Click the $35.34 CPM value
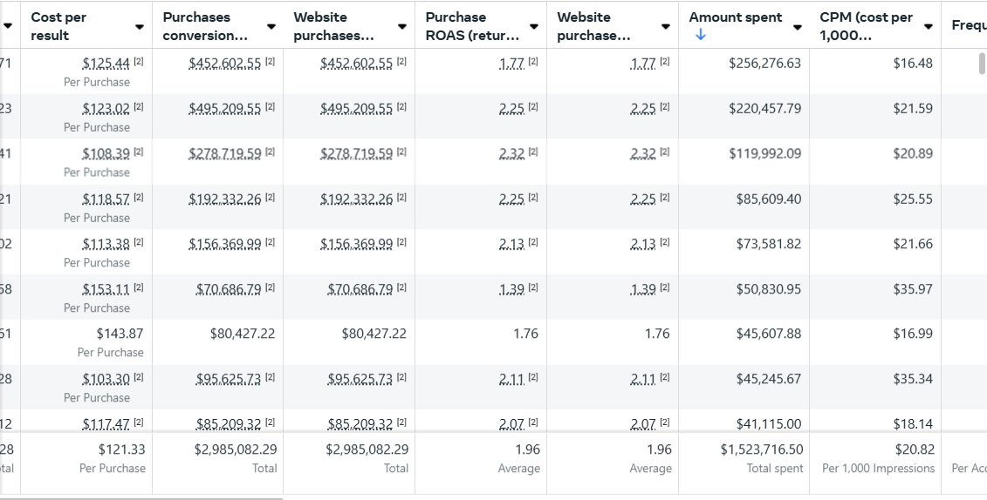Viewport: 987px width, 500px height. [x=913, y=378]
